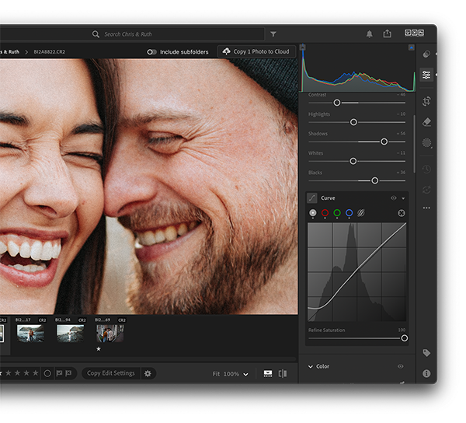Select the Healing eraser tool
The width and height of the screenshot is (466, 423).
click(x=426, y=122)
